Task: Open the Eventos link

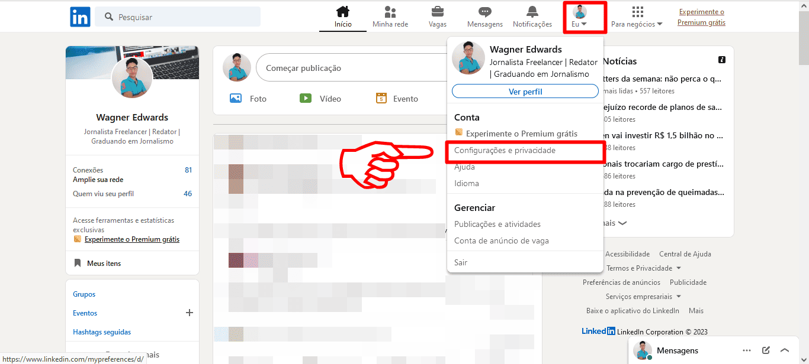Action: coord(85,313)
